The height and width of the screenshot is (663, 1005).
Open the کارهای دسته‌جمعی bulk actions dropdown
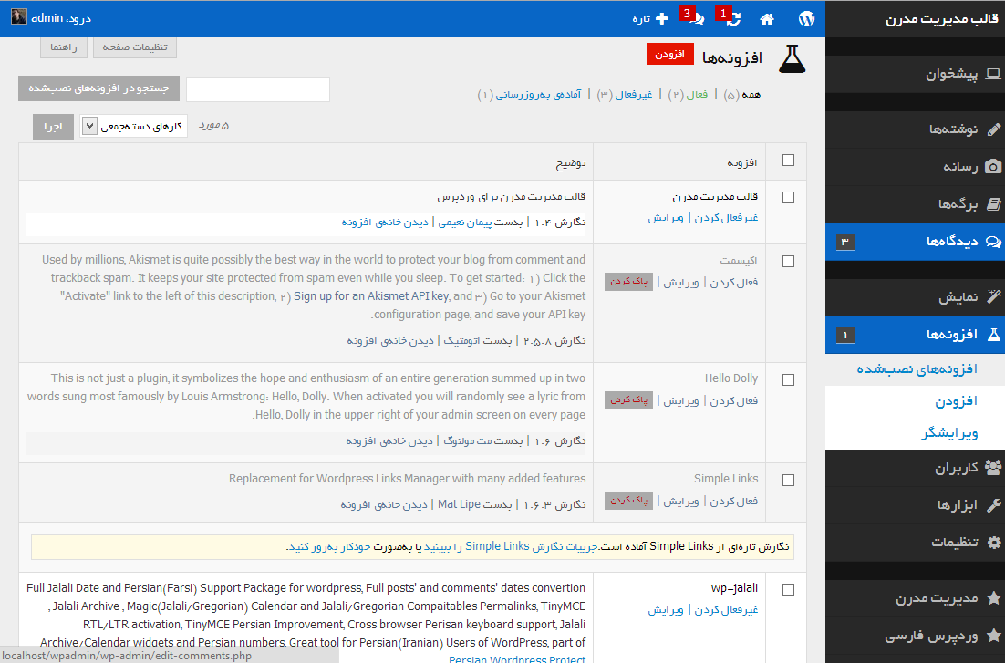[x=134, y=127]
